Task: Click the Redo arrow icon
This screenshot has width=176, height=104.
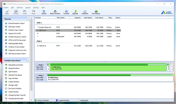Action: point(33,11)
